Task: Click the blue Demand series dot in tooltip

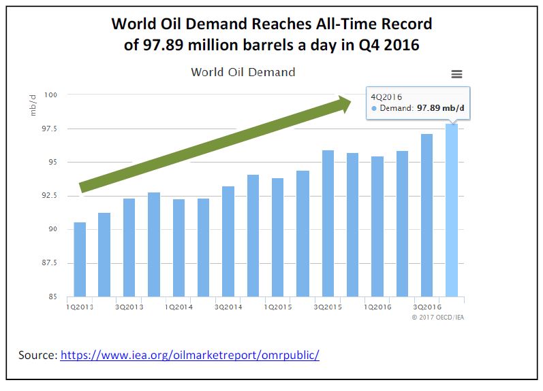Action: point(375,109)
